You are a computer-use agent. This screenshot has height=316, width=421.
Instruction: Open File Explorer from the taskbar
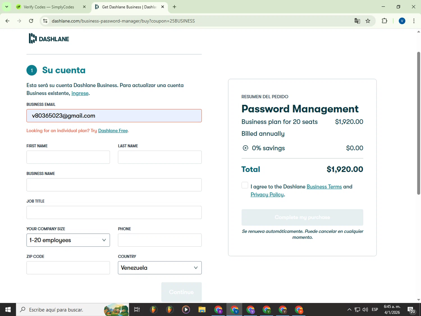coord(202,310)
